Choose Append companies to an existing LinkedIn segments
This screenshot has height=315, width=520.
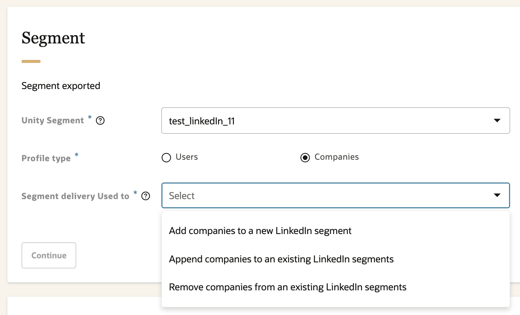pyautogui.click(x=281, y=259)
